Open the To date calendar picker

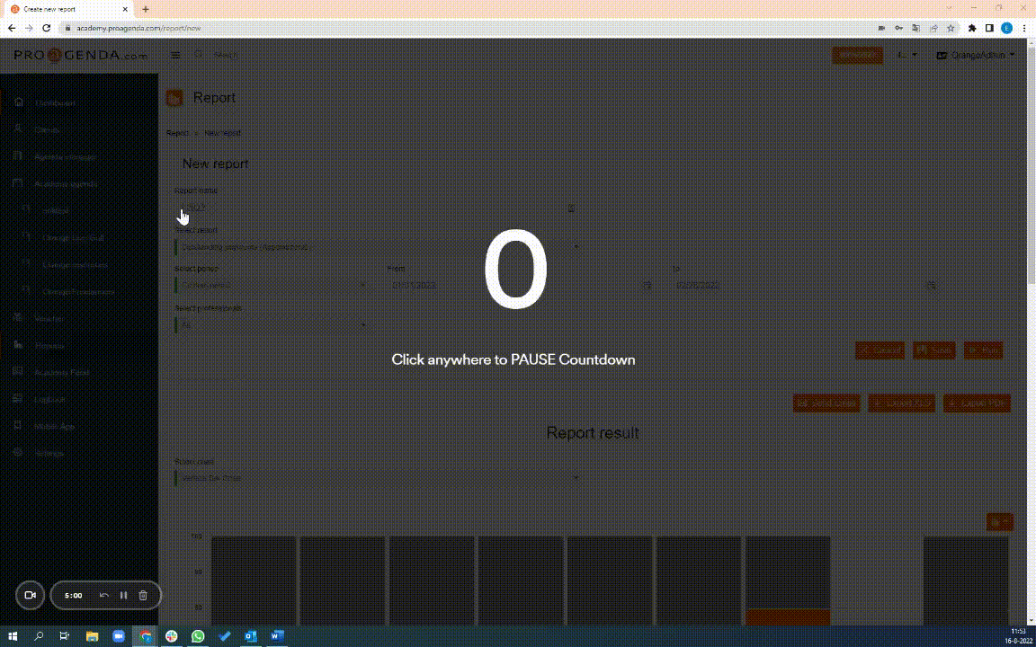pyautogui.click(x=931, y=285)
